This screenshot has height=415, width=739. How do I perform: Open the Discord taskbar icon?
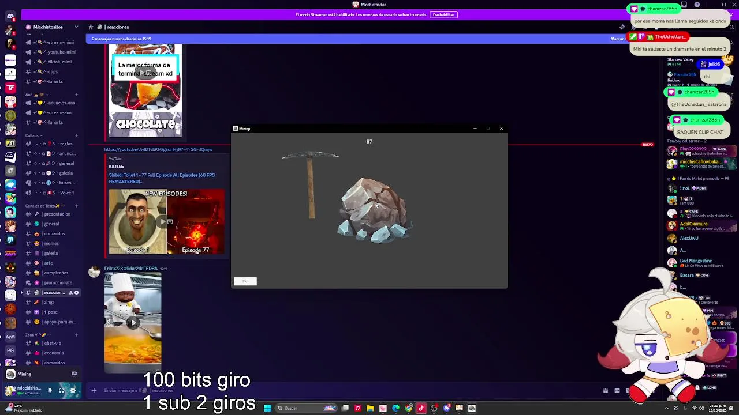tap(446, 408)
